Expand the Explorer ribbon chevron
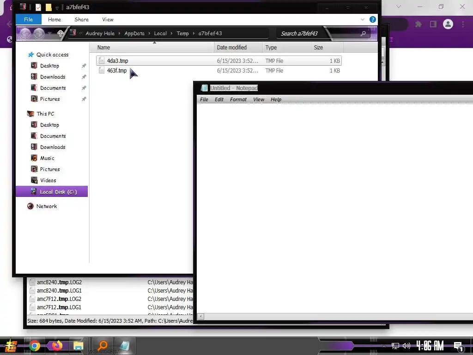Viewport: 473px width, 355px height. pos(363,19)
